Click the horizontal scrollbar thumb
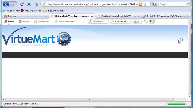 tap(90, 100)
